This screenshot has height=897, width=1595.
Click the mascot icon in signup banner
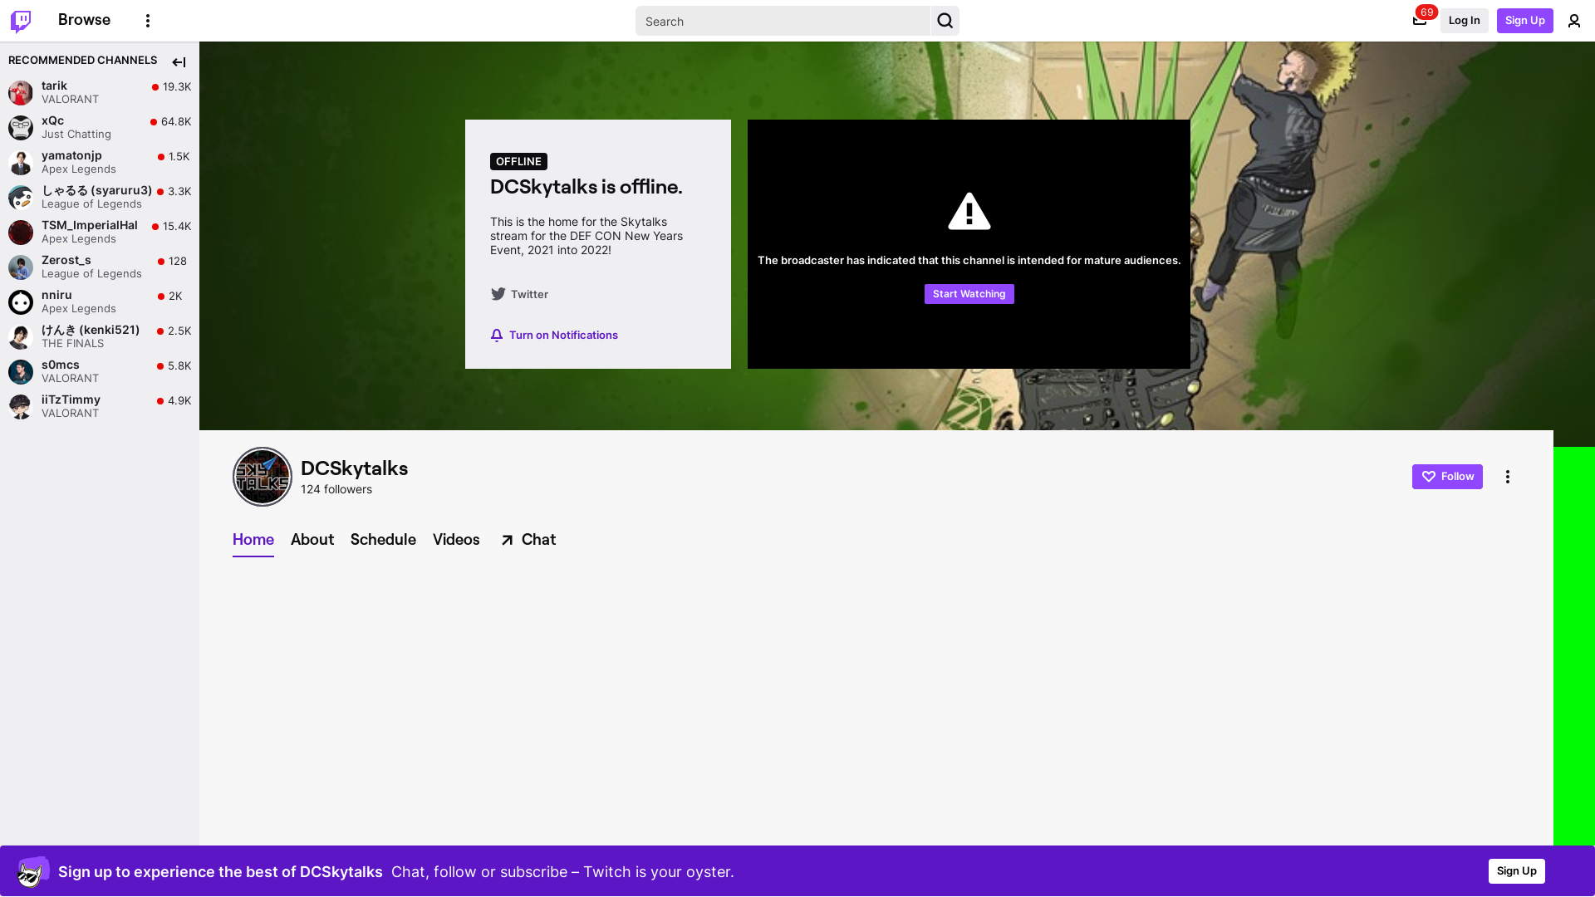(x=33, y=871)
